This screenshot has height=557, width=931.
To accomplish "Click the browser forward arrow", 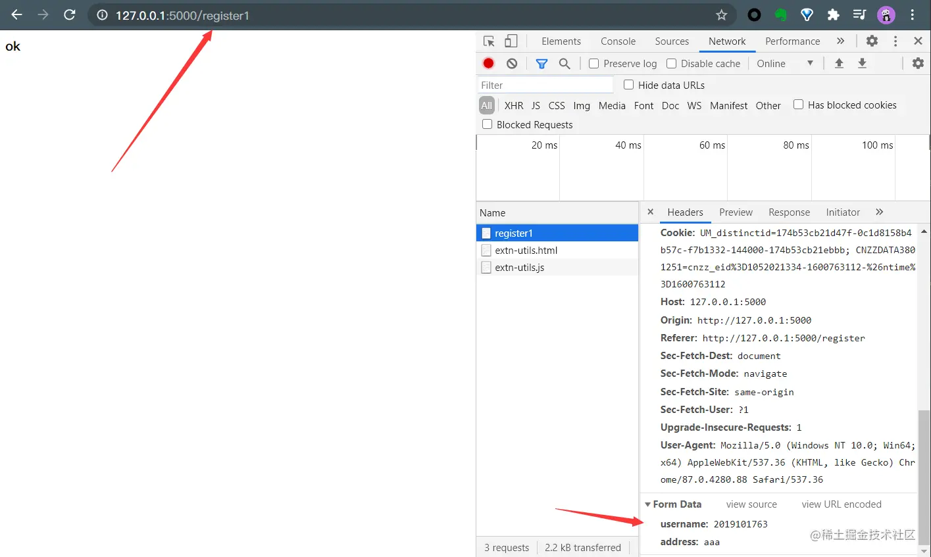I will click(x=43, y=14).
